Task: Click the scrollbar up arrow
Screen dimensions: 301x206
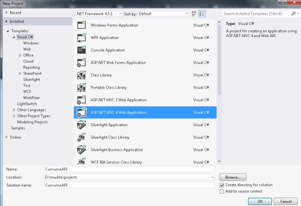Action: pyautogui.click(x=219, y=22)
